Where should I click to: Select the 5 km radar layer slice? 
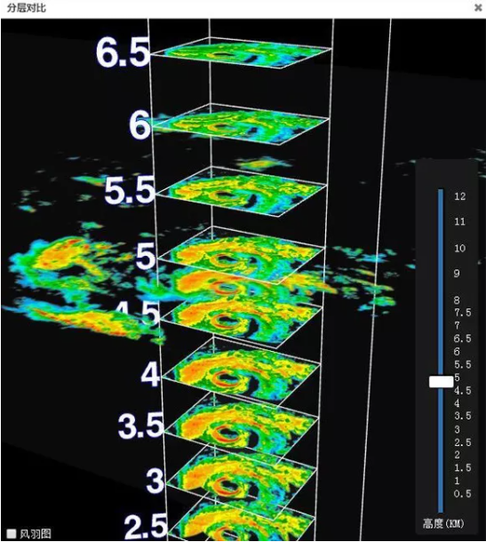[x=242, y=256]
